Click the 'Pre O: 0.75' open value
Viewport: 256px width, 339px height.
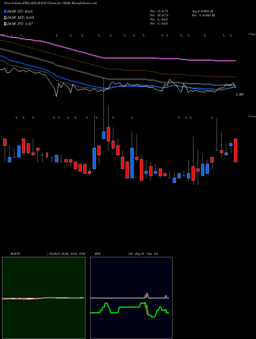pos(159,11)
